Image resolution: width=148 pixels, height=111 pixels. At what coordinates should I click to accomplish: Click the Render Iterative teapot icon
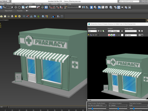tap(126, 7)
